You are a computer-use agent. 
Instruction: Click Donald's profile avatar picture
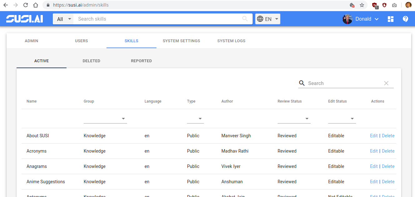tap(348, 19)
